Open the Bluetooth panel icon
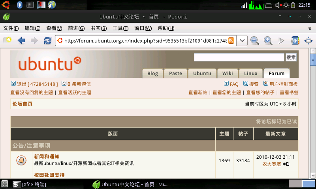This screenshot has height=189, width=316. pos(19,5)
